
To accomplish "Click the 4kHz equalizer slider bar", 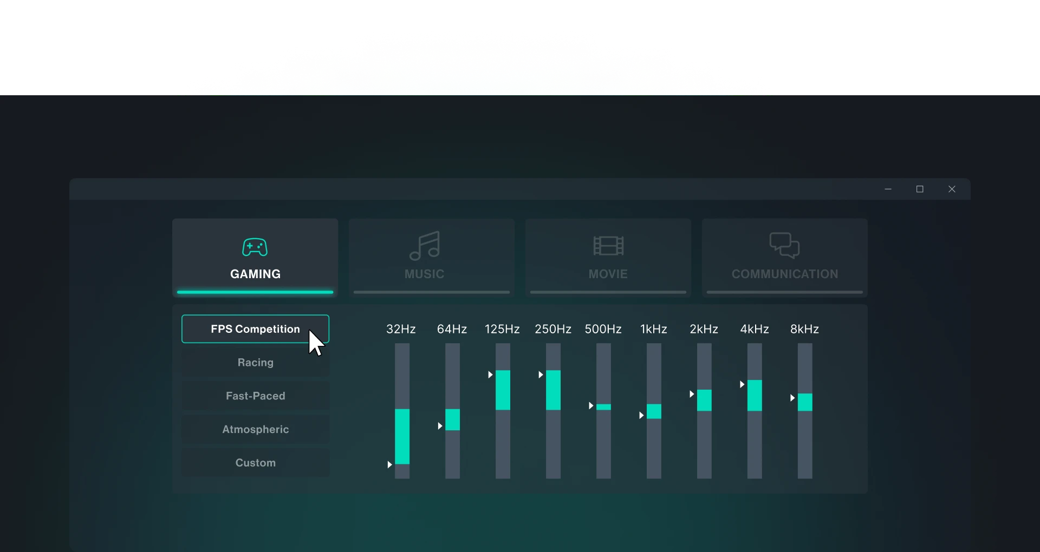I will tap(755, 411).
